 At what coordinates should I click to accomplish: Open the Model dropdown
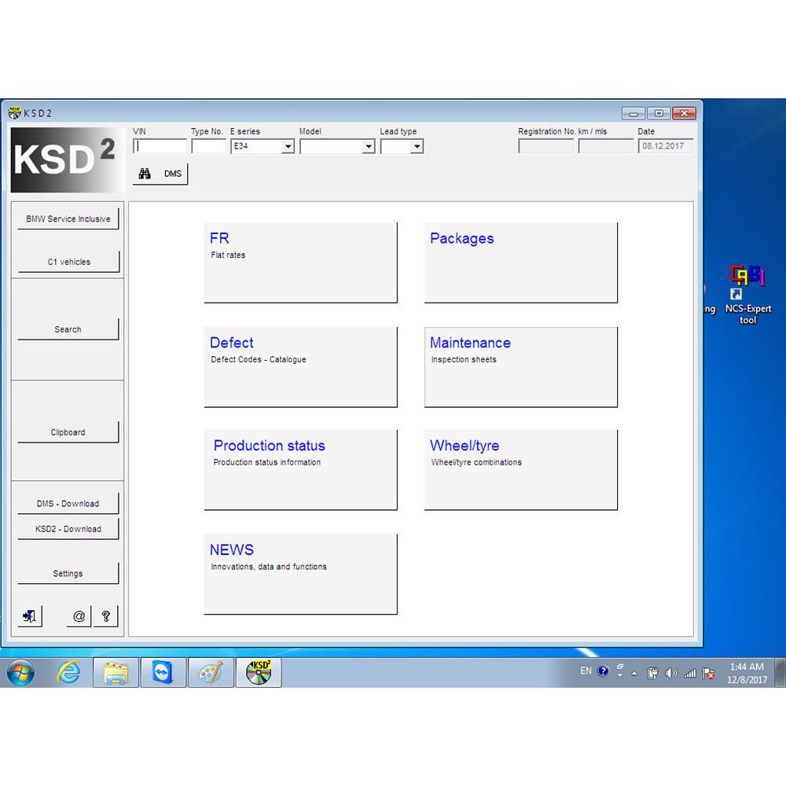click(369, 146)
